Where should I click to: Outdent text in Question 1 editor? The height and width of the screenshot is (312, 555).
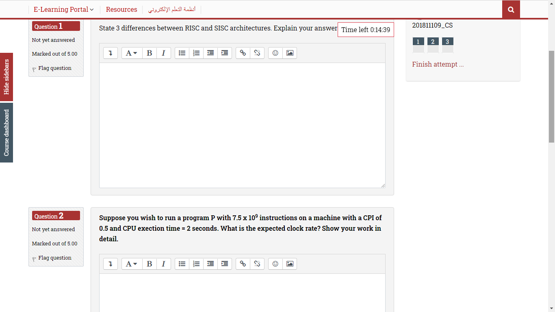click(210, 53)
